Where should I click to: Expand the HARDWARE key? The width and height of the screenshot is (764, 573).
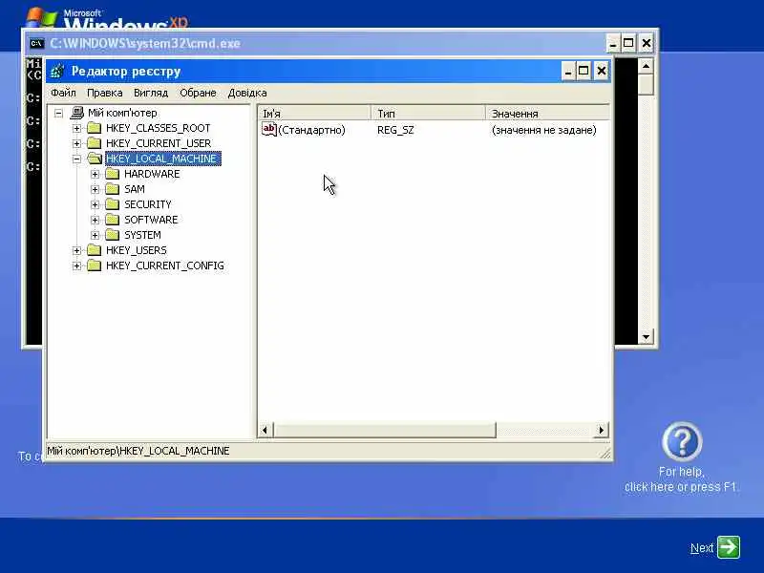coord(95,174)
